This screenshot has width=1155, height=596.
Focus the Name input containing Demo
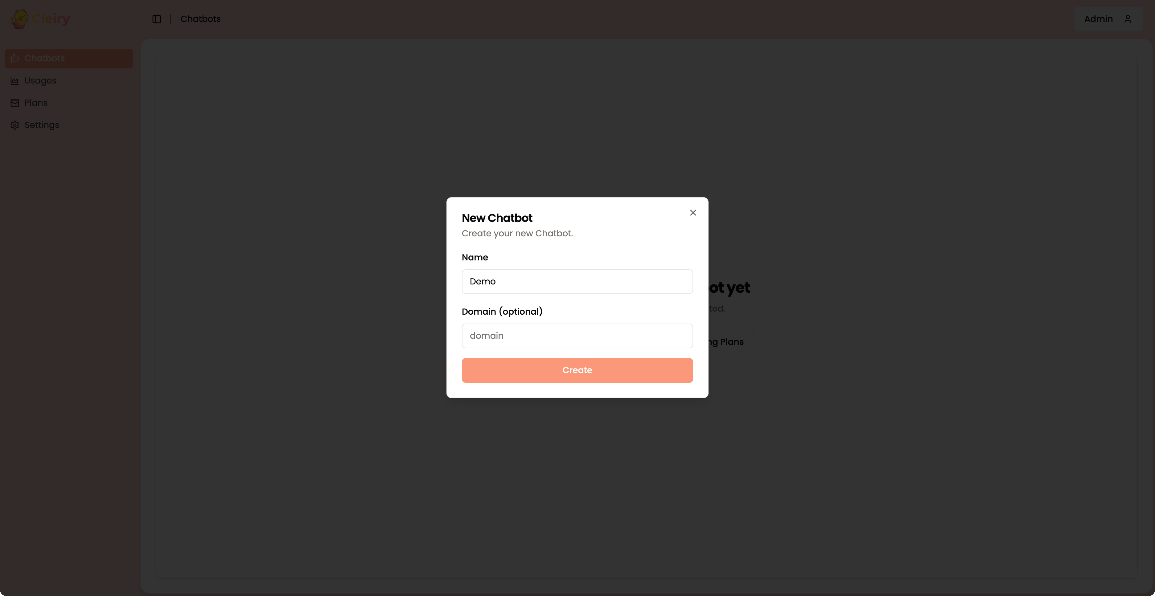[577, 281]
